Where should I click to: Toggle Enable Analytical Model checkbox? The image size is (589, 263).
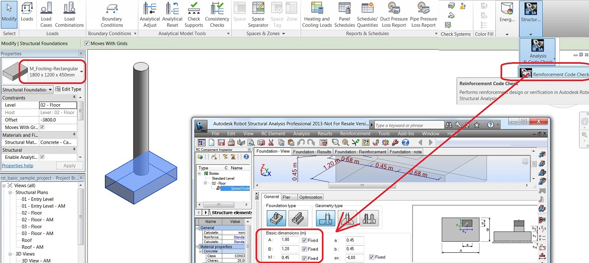click(x=42, y=157)
